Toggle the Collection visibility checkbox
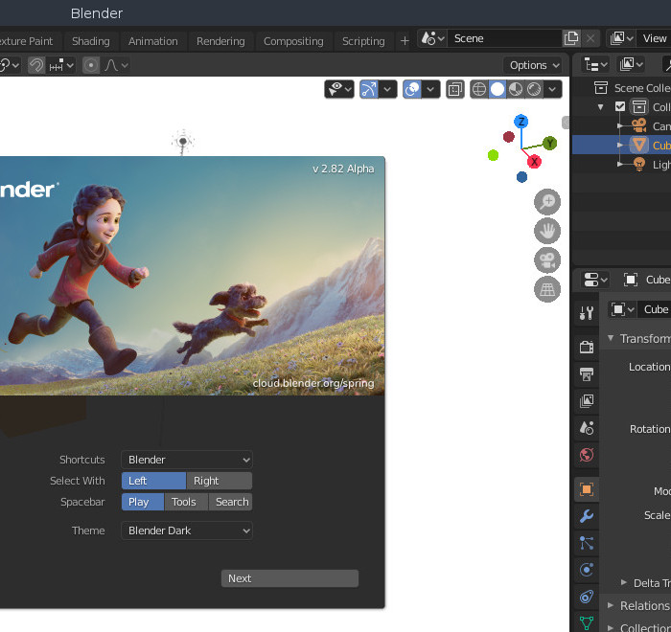671x632 pixels. [619, 106]
